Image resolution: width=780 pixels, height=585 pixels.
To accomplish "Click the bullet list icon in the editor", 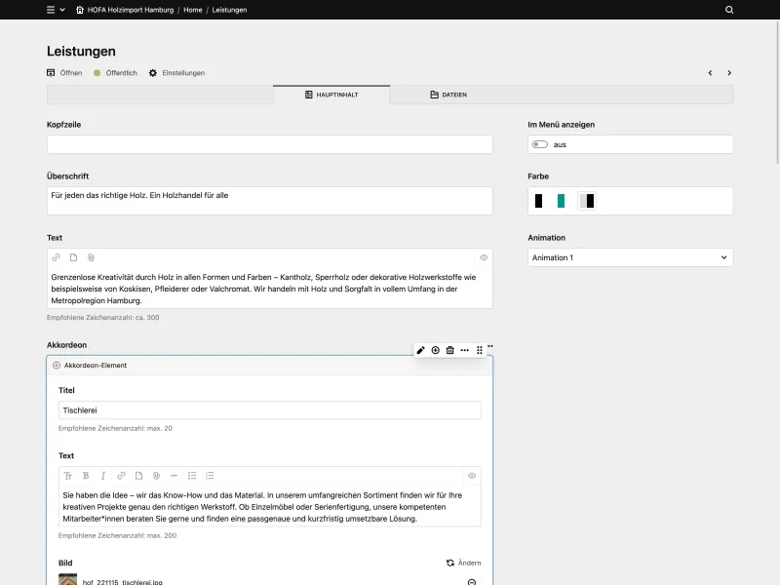I will pos(192,476).
